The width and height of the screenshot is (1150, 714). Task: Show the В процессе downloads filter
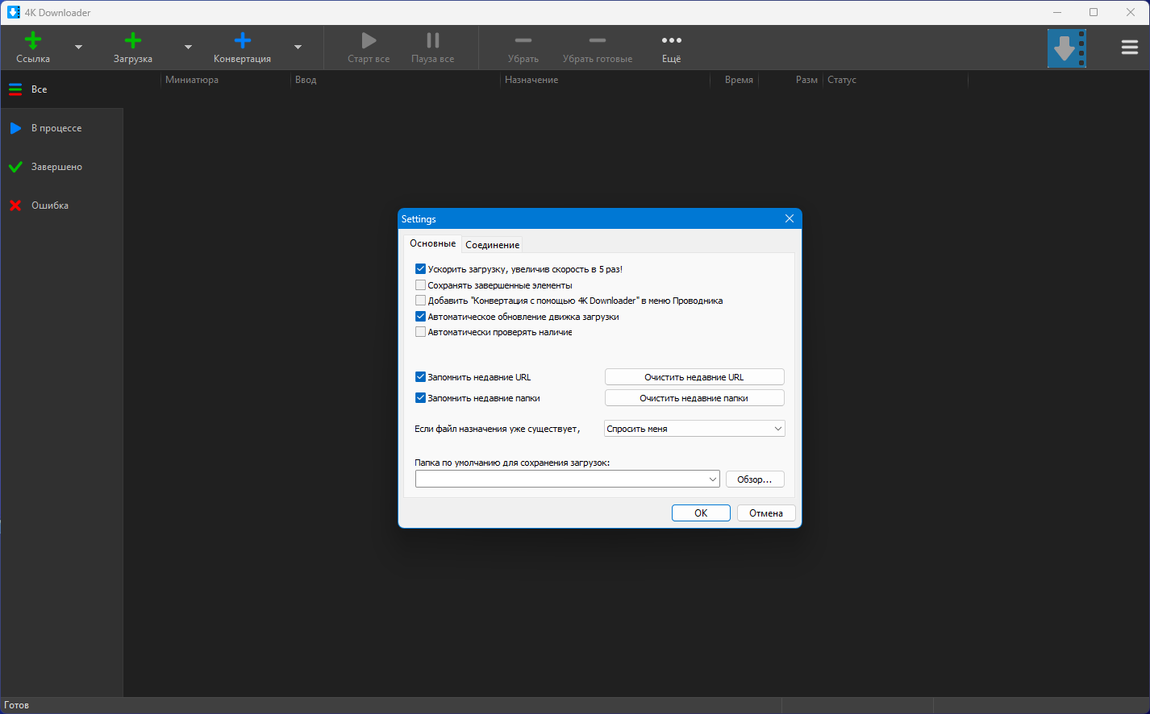tap(56, 128)
